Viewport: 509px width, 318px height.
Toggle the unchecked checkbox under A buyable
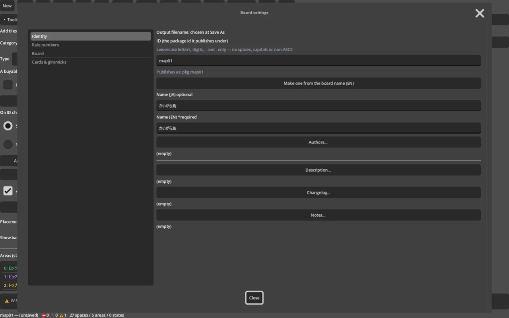coord(8,85)
